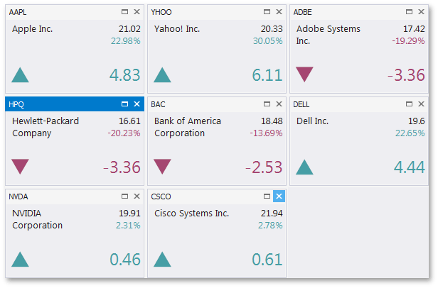Image resolution: width=438 pixels, height=288 pixels.
Task: Close the ADBE panel
Action: pyautogui.click(x=421, y=12)
